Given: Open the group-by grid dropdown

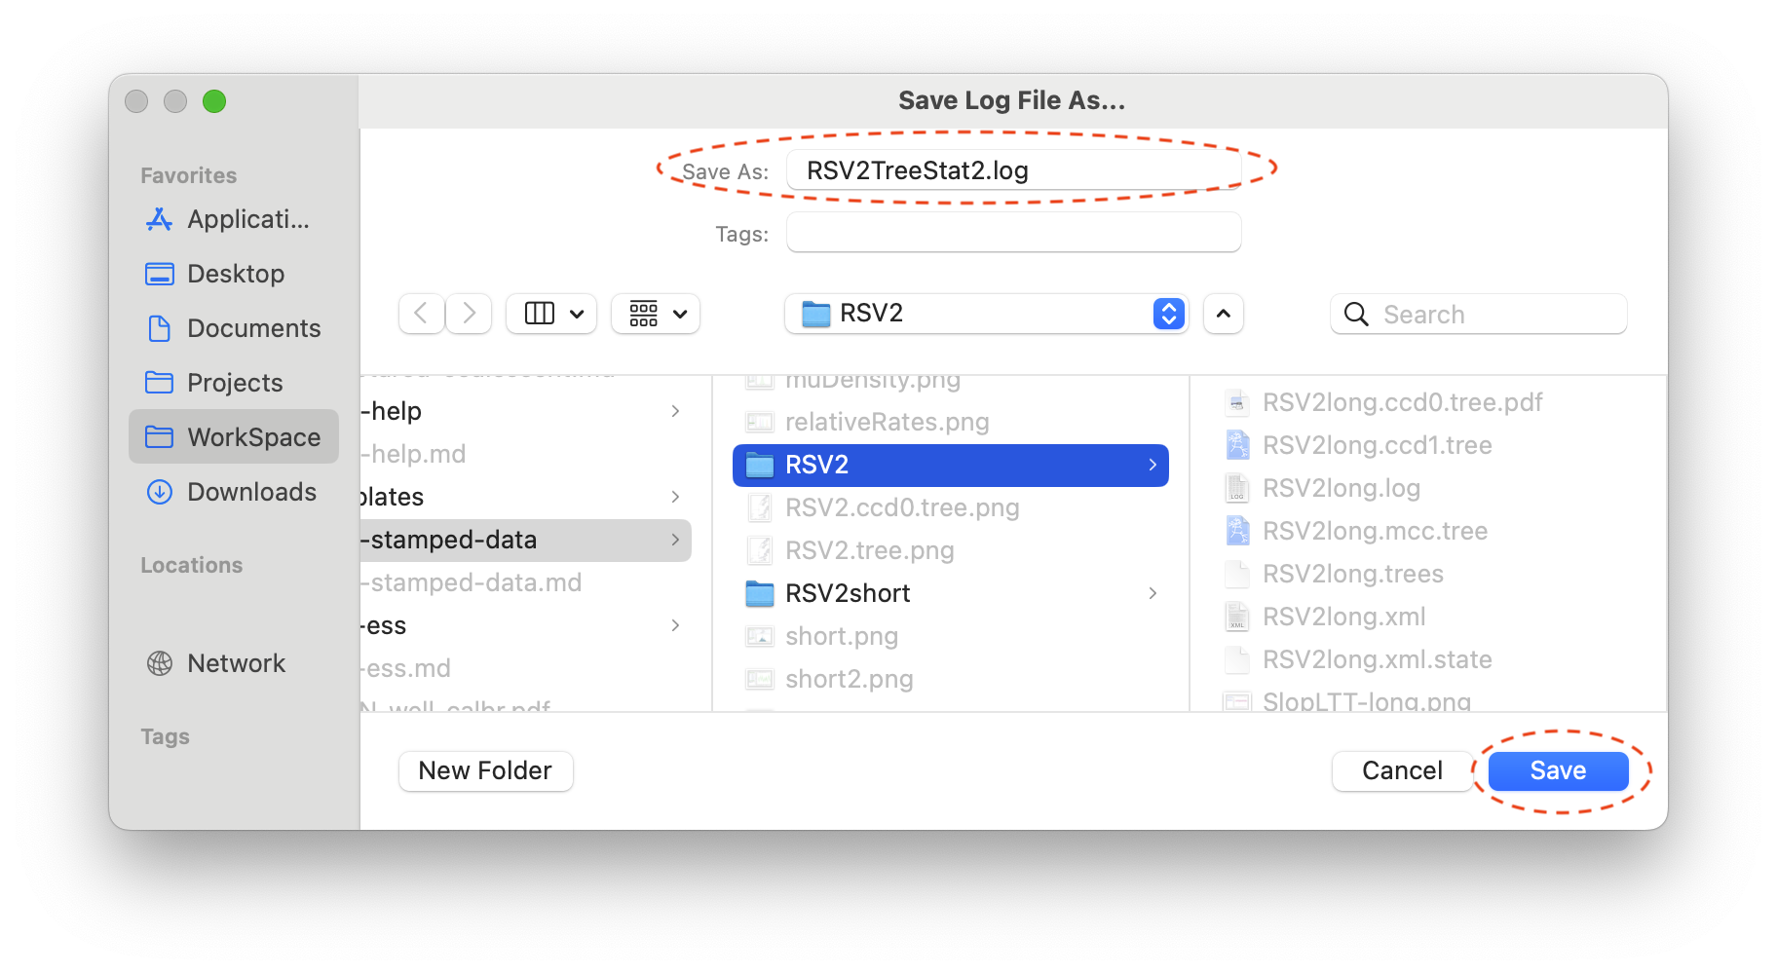Looking at the screenshot, I should (656, 314).
